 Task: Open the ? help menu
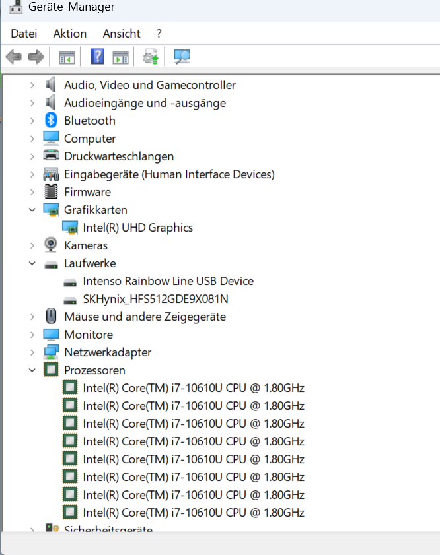coord(159,34)
